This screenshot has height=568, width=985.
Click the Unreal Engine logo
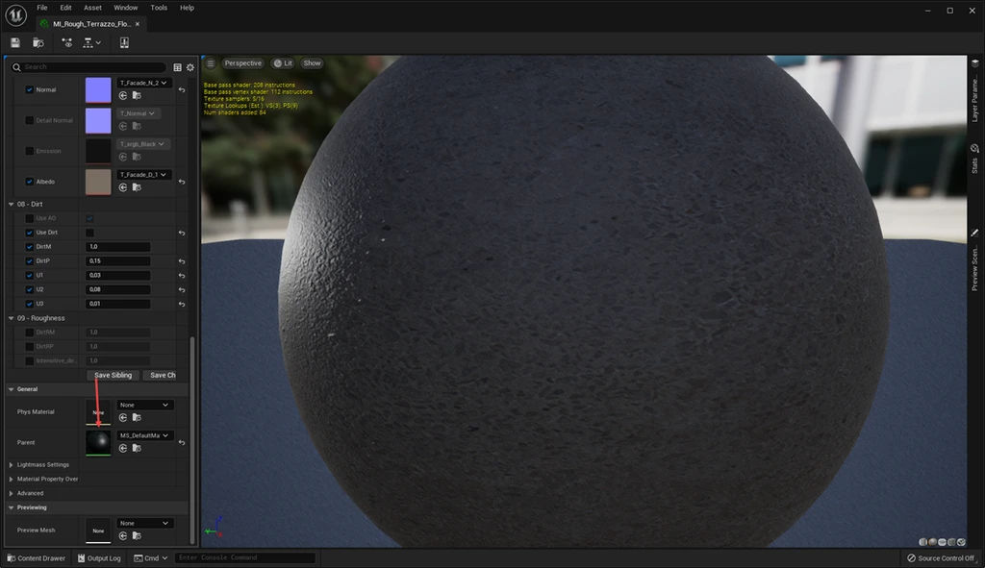click(15, 15)
